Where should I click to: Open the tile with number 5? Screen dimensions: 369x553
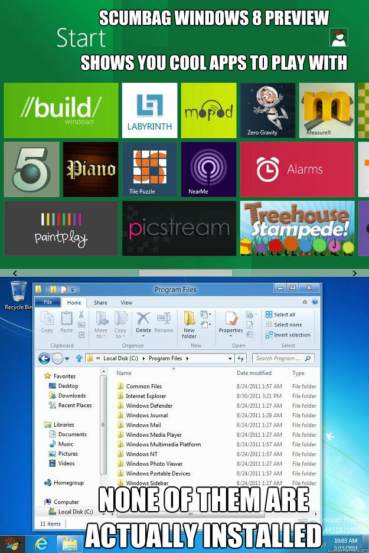point(32,169)
